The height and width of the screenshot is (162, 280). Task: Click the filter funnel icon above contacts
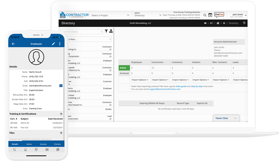point(106,31)
